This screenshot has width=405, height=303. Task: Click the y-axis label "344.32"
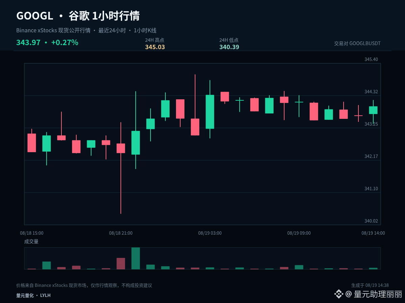point(371,92)
